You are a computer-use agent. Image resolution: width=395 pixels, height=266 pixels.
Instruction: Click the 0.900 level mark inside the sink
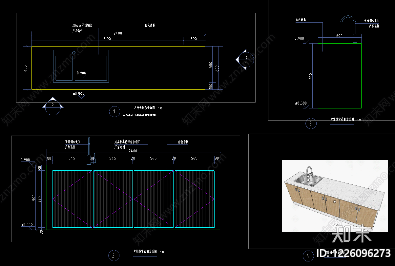pos(82,74)
